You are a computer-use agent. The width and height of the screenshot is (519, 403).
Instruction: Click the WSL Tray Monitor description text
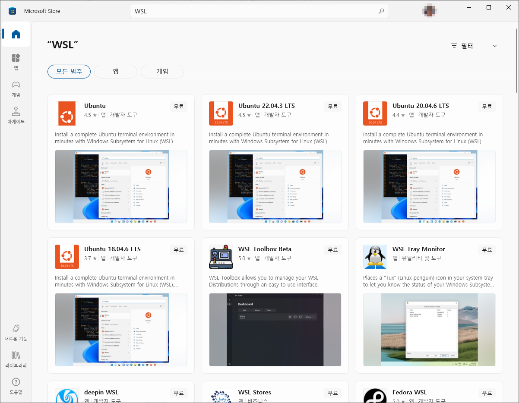click(x=428, y=281)
